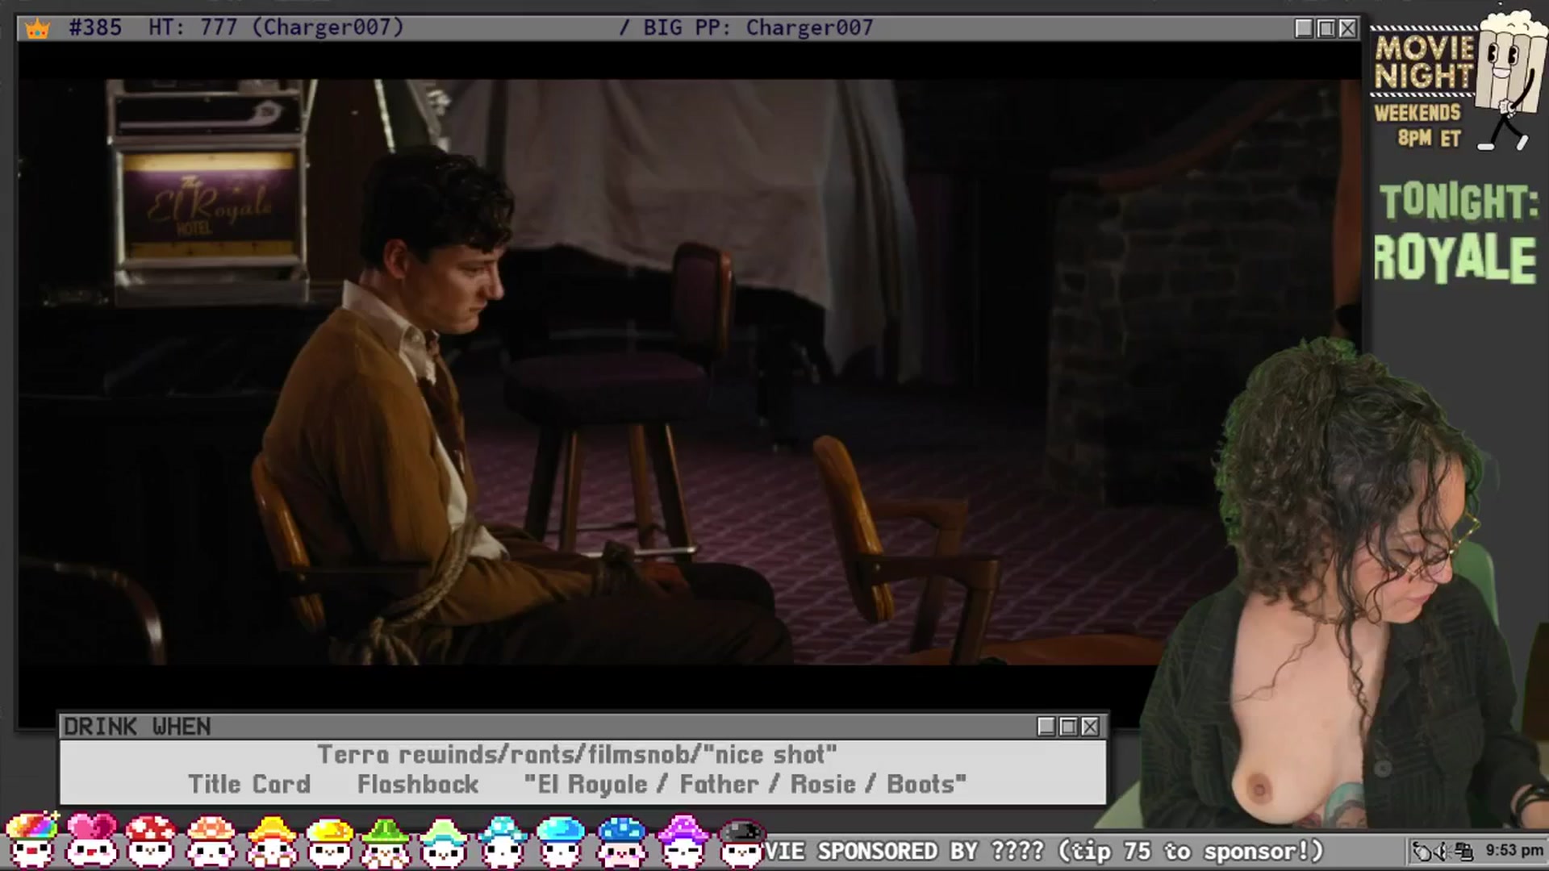
Task: Click the orange crown icon in title bar
Action: (37, 29)
